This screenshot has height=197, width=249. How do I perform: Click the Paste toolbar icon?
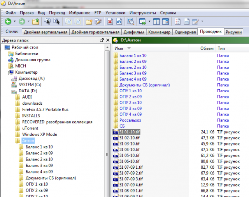click(x=77, y=21)
